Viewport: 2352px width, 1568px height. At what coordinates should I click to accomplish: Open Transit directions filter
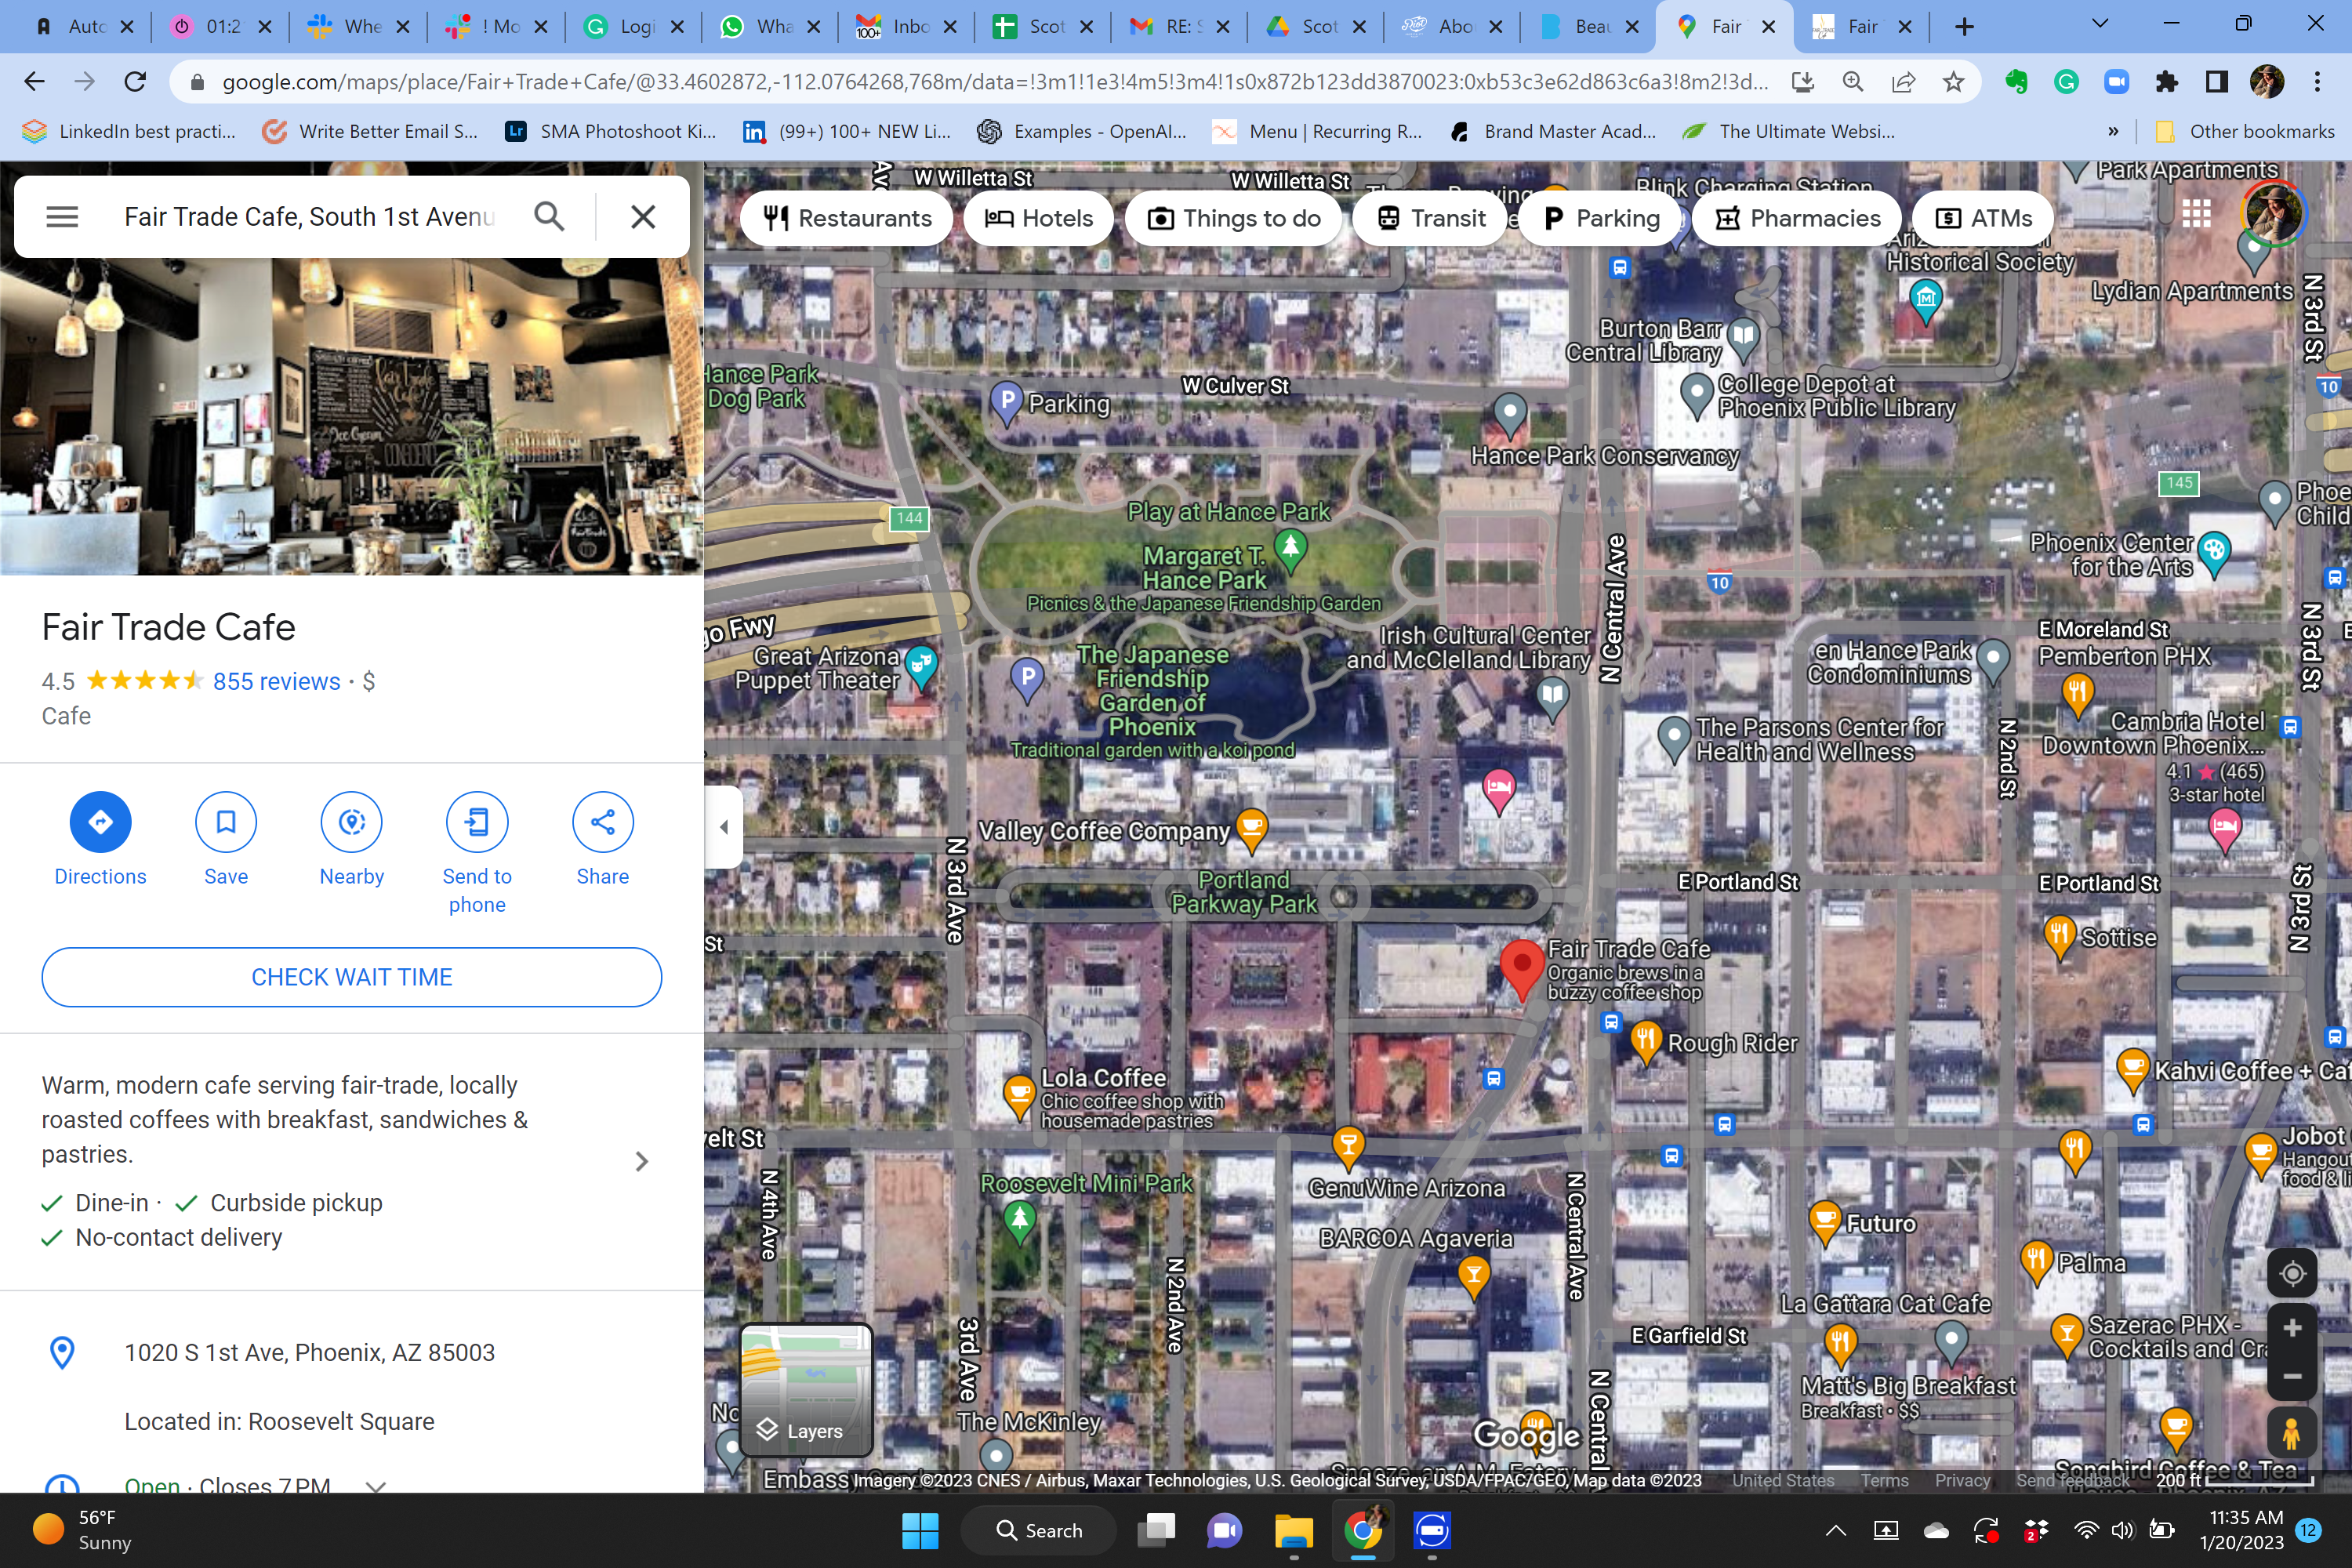tap(1429, 218)
